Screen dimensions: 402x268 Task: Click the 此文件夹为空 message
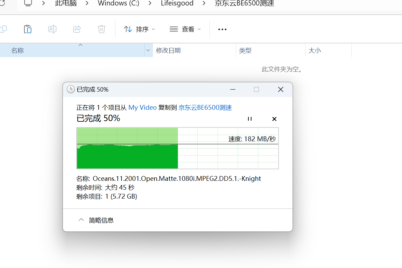[x=282, y=69]
